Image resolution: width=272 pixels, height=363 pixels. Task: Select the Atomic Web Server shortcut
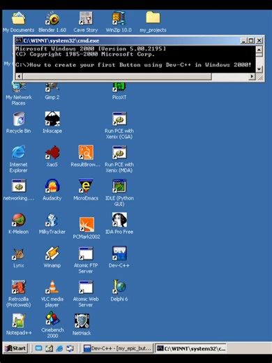86,294
